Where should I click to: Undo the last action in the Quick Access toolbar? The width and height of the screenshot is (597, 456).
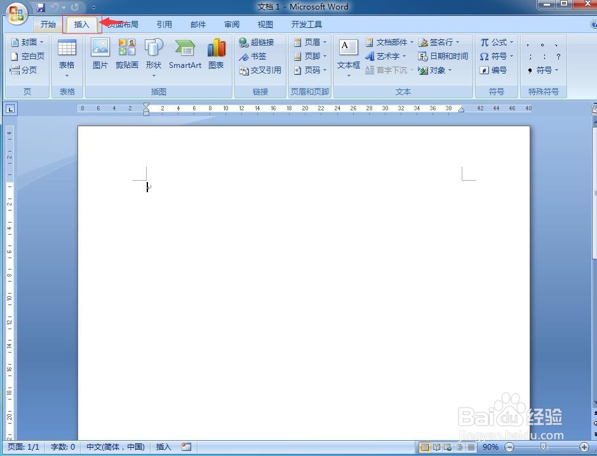pos(55,7)
